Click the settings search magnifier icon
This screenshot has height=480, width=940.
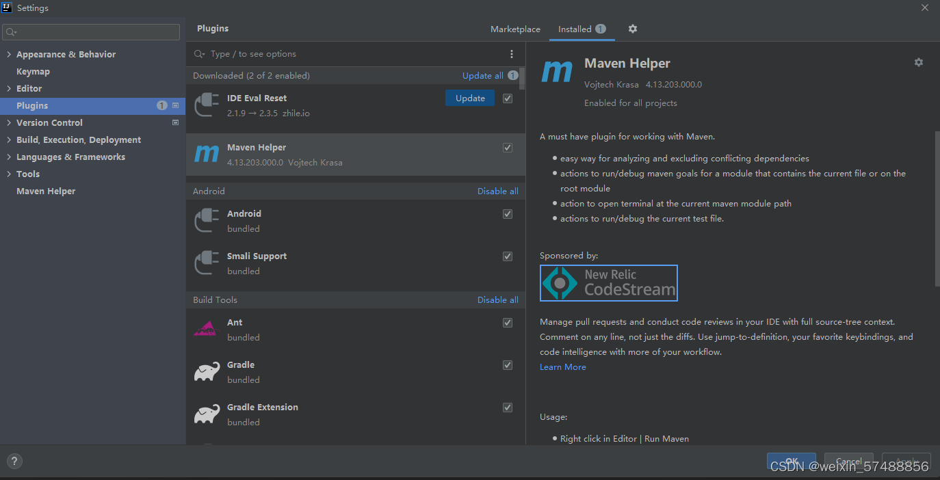(x=12, y=32)
